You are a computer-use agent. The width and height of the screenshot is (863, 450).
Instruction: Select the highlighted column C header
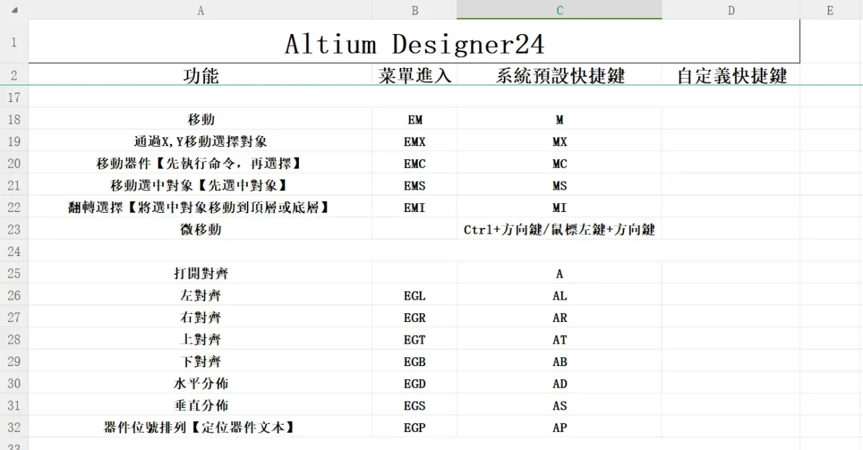[559, 10]
